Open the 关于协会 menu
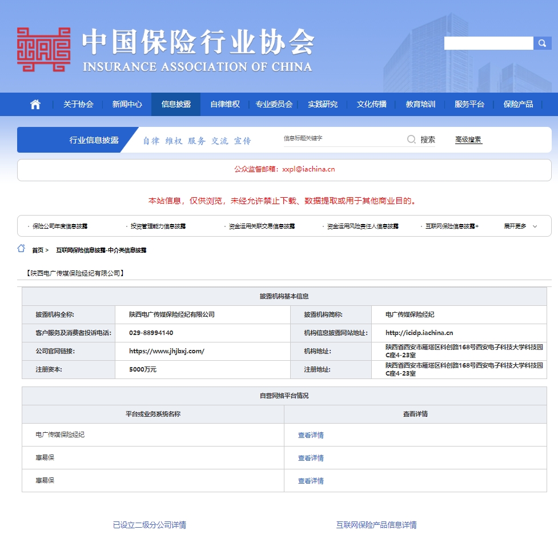The width and height of the screenshot is (558, 538). pyautogui.click(x=78, y=104)
